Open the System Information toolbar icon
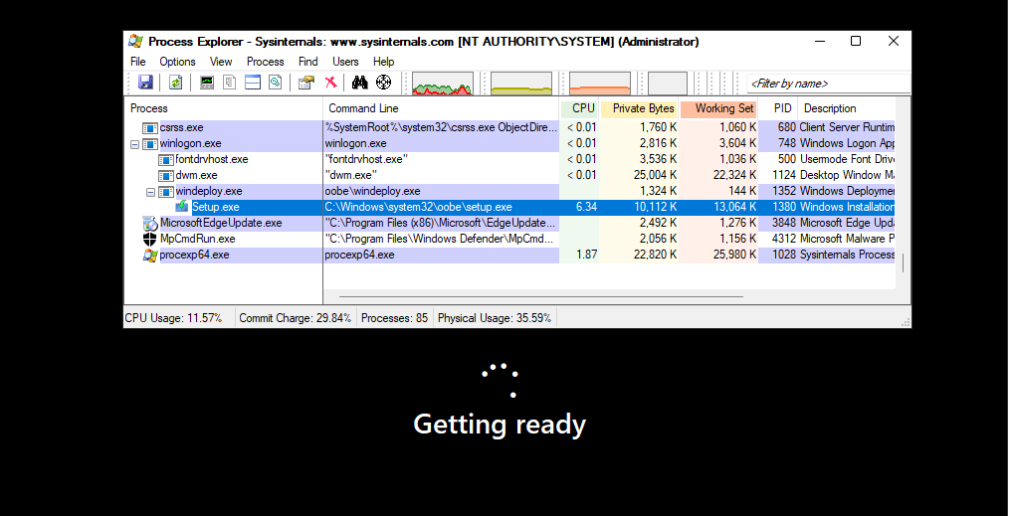This screenshot has width=1011, height=516. coord(206,83)
